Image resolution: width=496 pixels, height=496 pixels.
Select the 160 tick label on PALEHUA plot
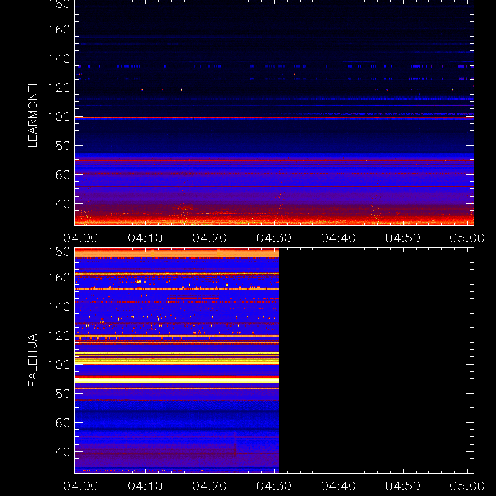coord(59,277)
